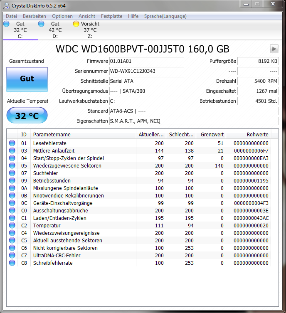Click status orb of Lesefehlerrate row
286x313 pixels.
point(12,143)
